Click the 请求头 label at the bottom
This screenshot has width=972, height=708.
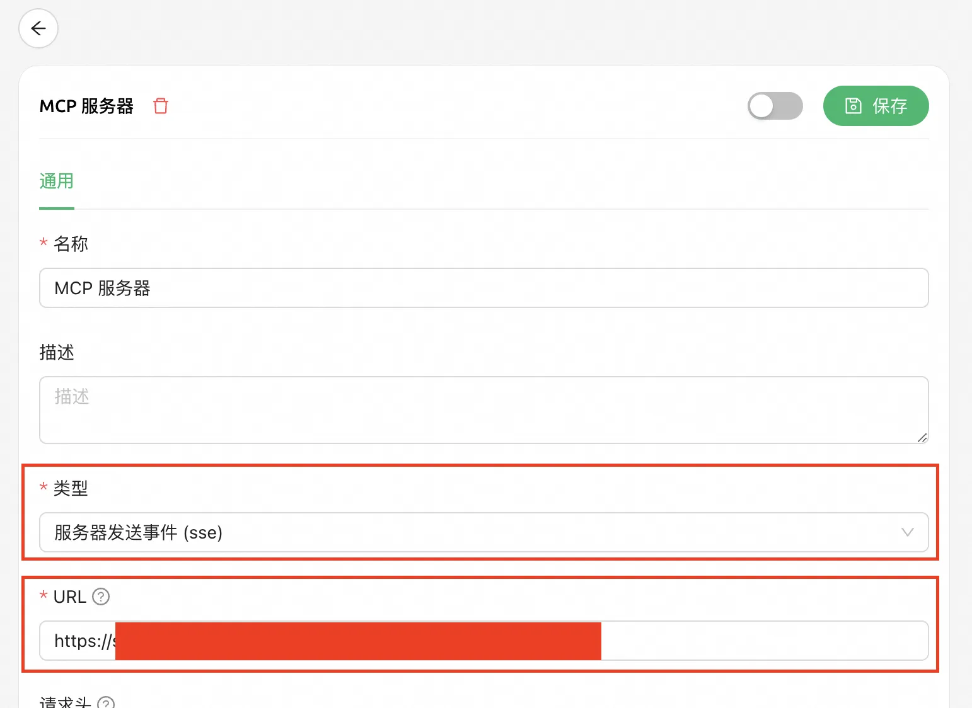65,701
